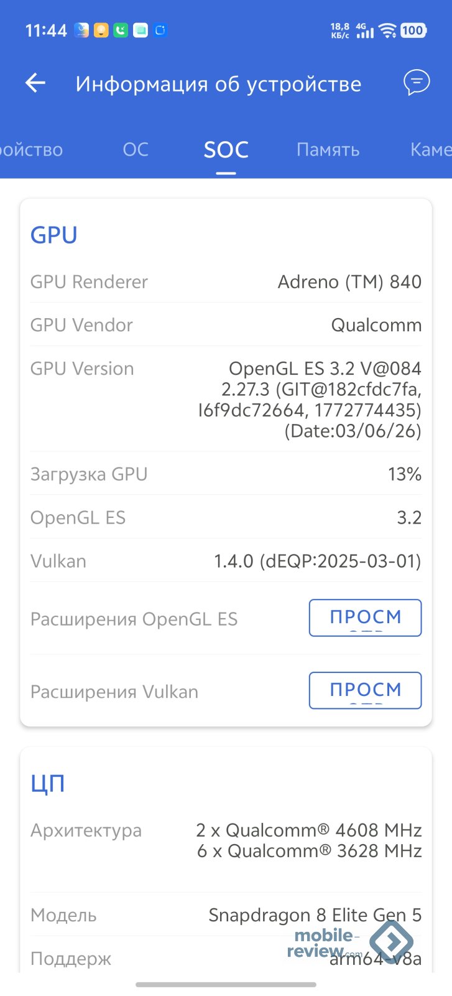This screenshot has width=452, height=996.
Task: Tap the orange lightbulb notification icon
Action: click(101, 30)
